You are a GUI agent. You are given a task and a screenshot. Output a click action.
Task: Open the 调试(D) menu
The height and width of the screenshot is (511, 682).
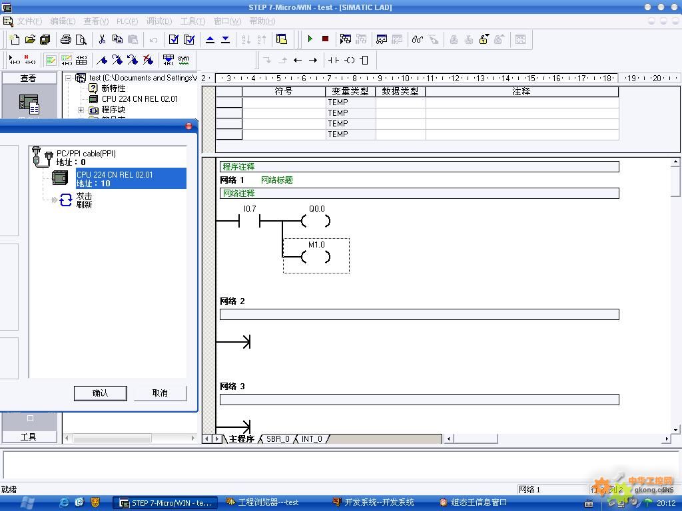[159, 21]
